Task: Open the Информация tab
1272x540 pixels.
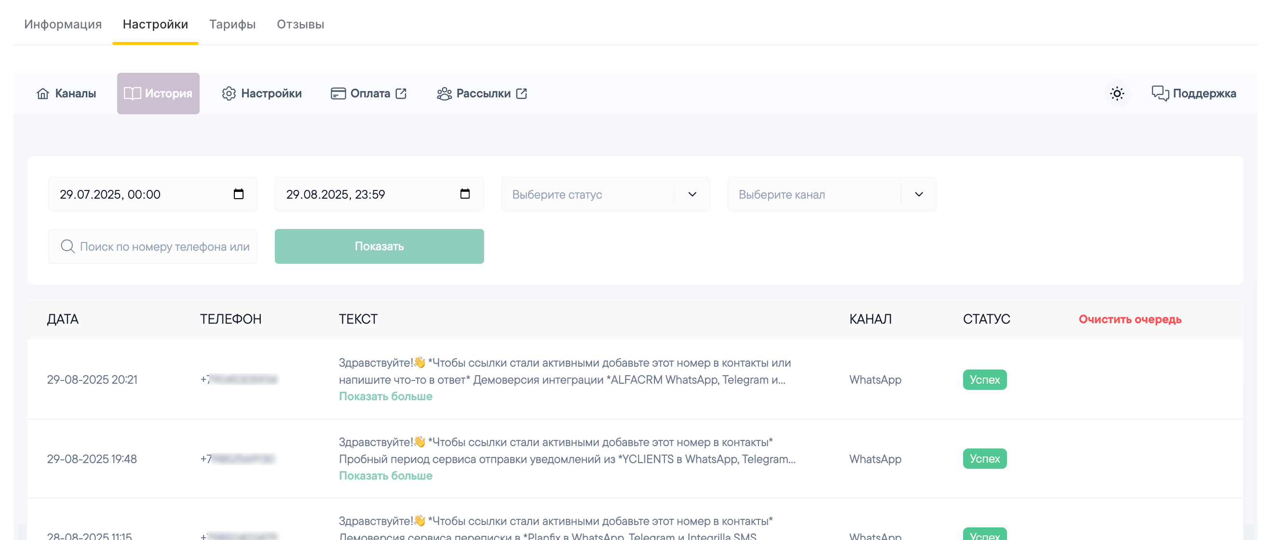Action: point(63,24)
